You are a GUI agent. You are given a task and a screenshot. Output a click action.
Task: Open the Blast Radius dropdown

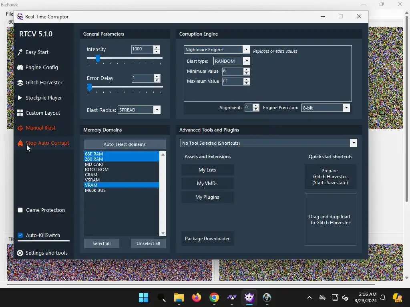157,110
